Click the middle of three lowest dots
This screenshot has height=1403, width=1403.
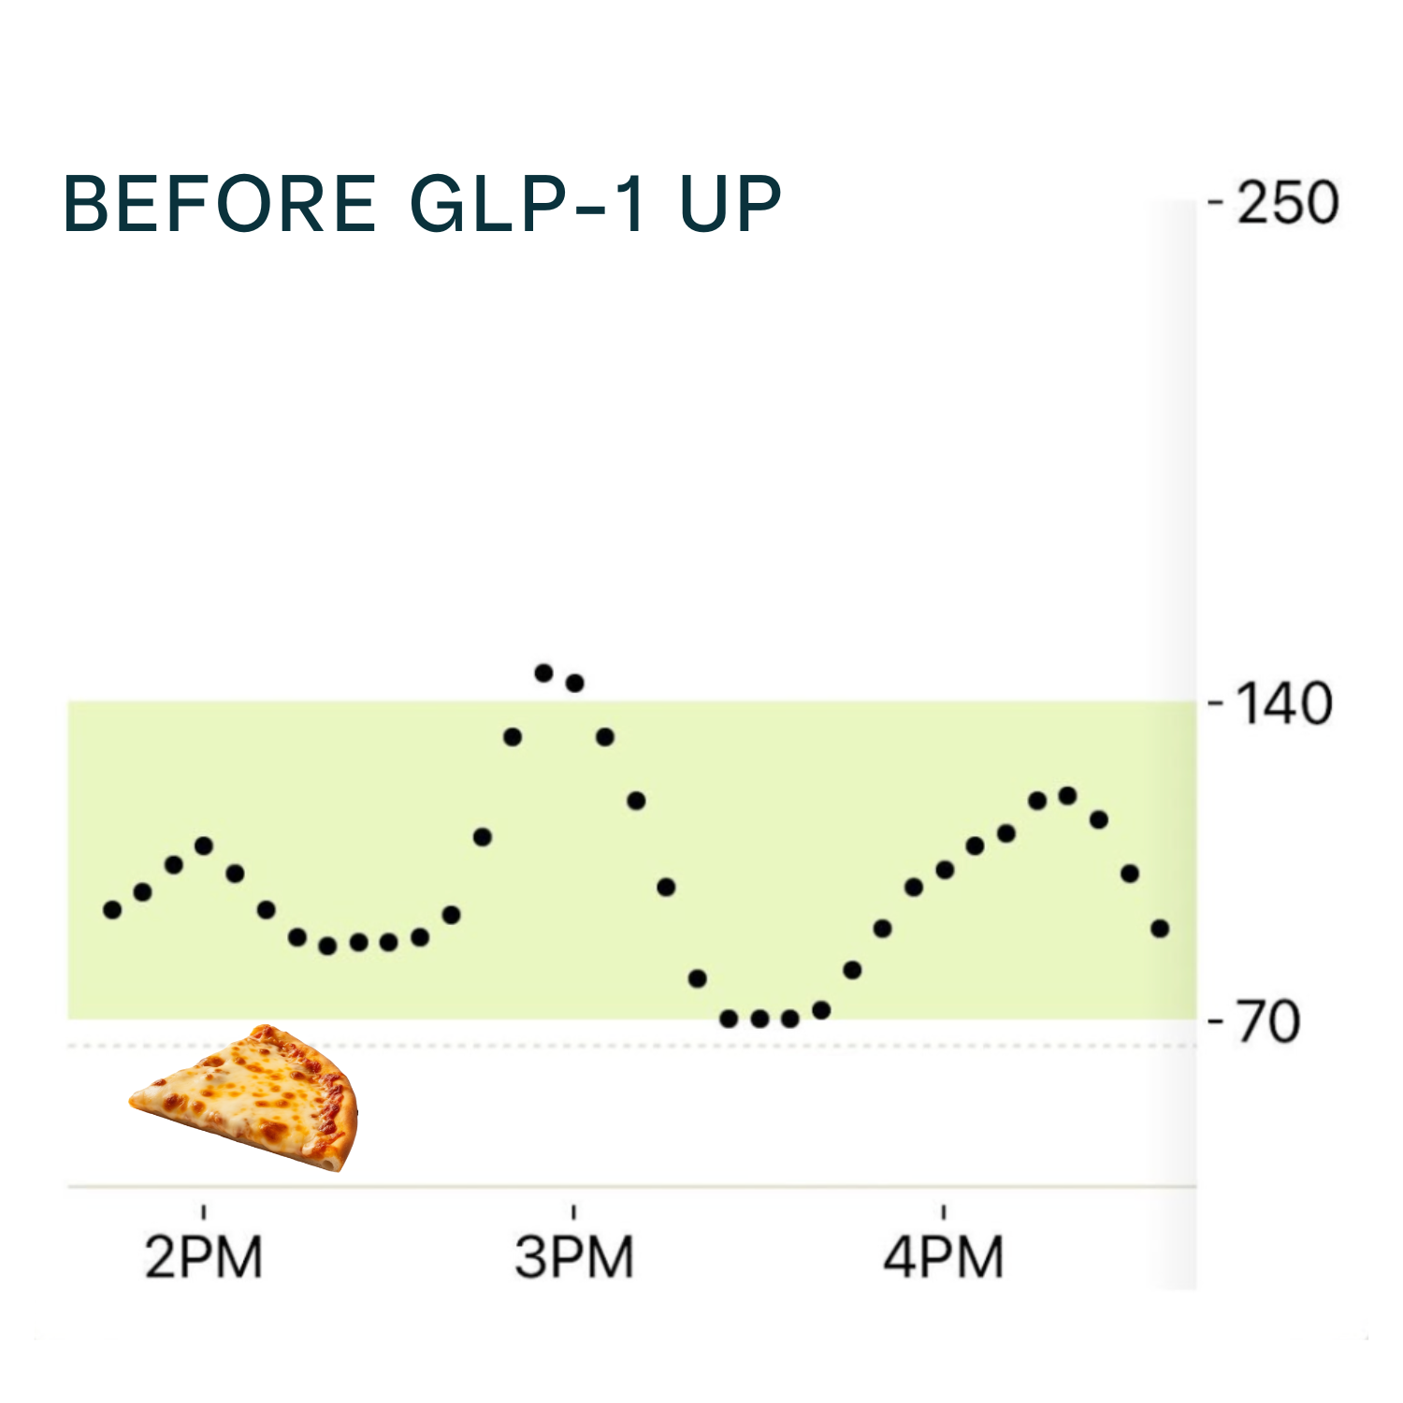click(759, 1019)
